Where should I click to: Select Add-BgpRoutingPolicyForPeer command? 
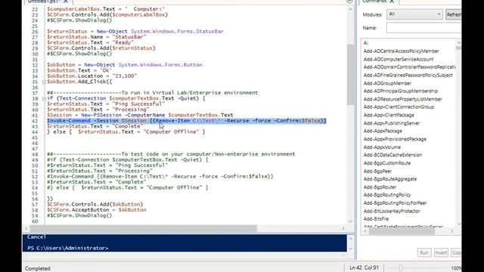tap(395, 203)
